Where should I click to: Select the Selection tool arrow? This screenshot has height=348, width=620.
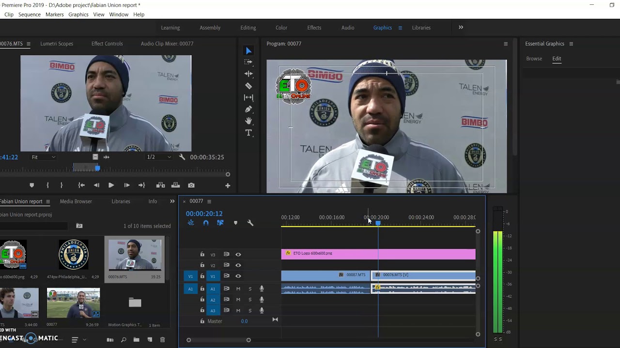(x=248, y=51)
